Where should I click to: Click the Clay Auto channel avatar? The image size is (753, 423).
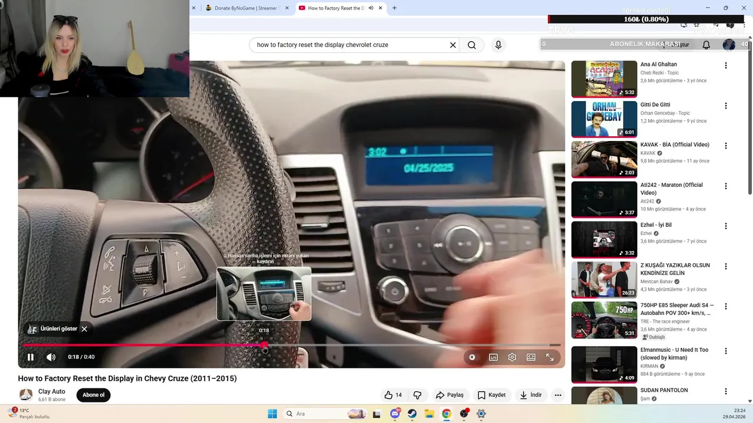[x=26, y=395]
